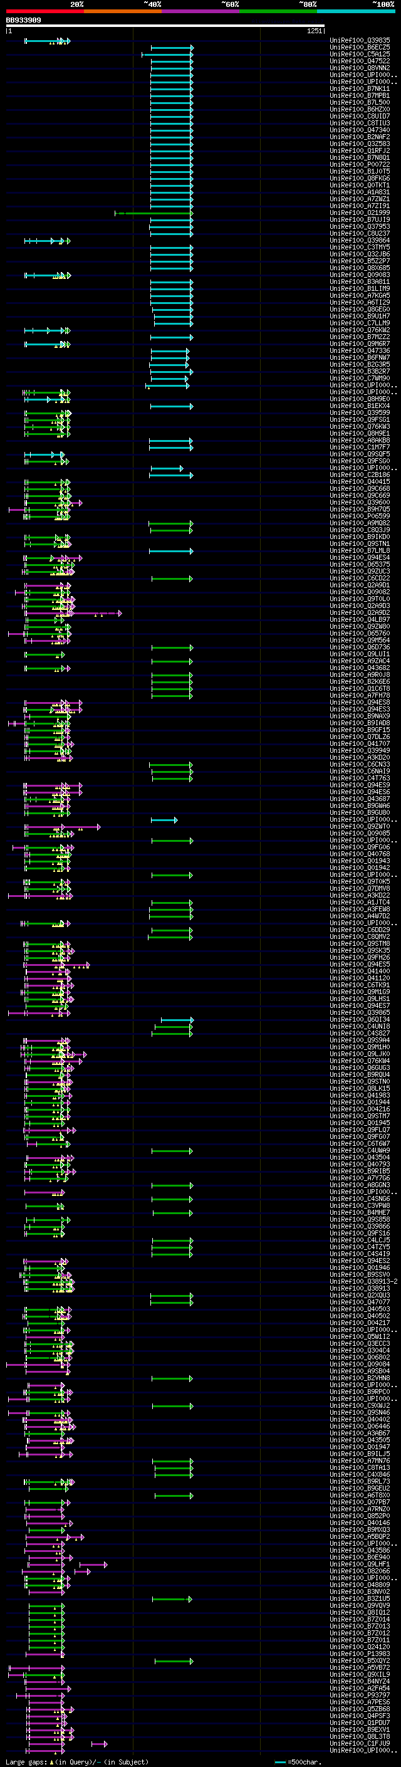Viewport: 401px width, 1767px height.
Task: Click the UniRef100_Q39600 label
Action: click(x=360, y=503)
